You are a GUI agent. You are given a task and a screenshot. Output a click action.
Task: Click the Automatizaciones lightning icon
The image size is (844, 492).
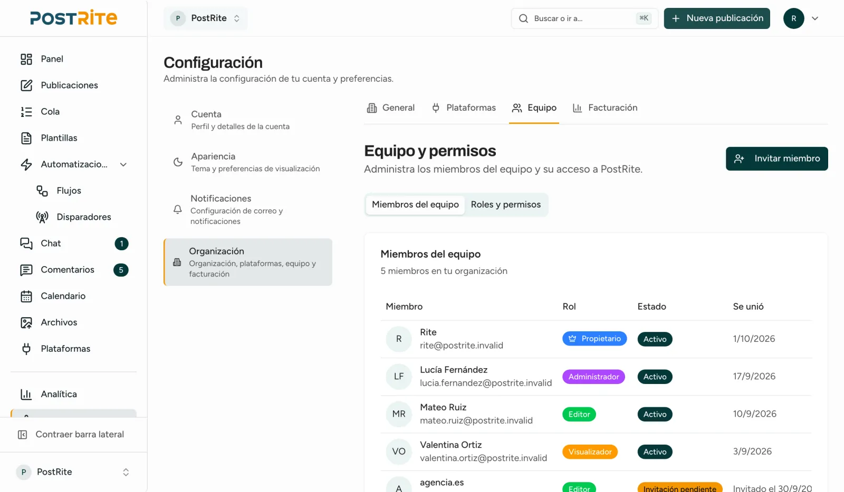[26, 164]
